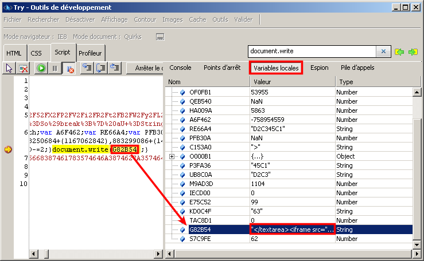Go to next search result arrow

point(413,52)
